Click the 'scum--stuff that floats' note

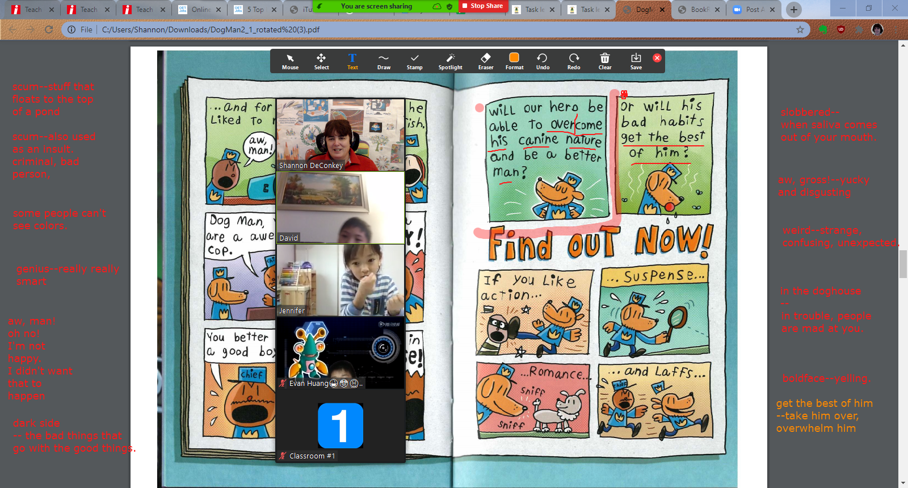click(x=53, y=99)
